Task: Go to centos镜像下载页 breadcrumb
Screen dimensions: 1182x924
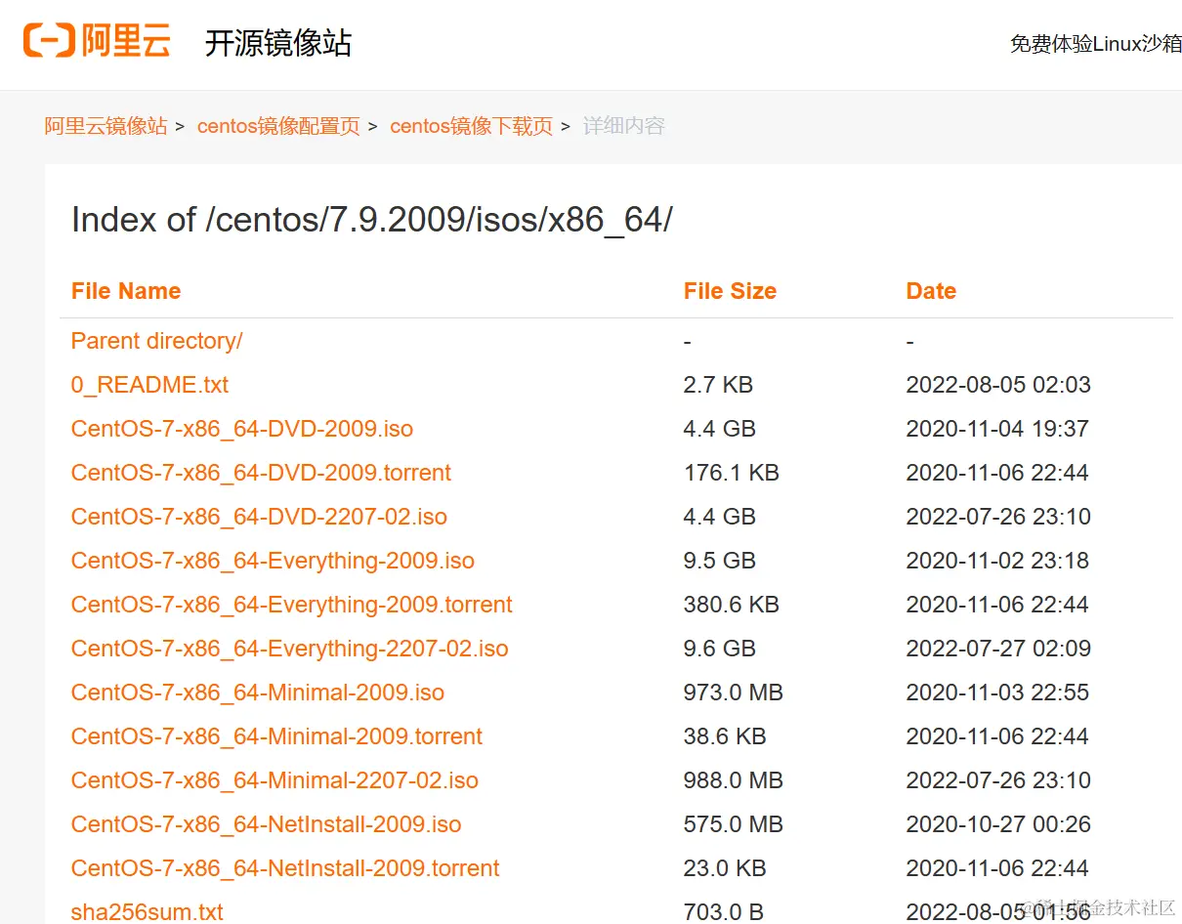Action: (471, 126)
